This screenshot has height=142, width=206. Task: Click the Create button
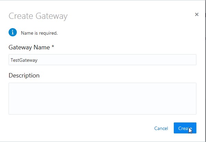click(185, 128)
